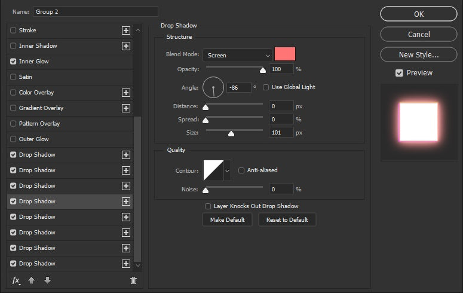Select the highlighted Drop Shadow row label
This screenshot has width=463, height=293.
(x=37, y=202)
